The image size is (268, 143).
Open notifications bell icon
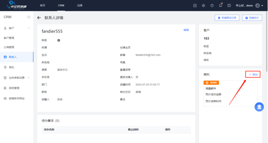pyautogui.click(x=220, y=5)
